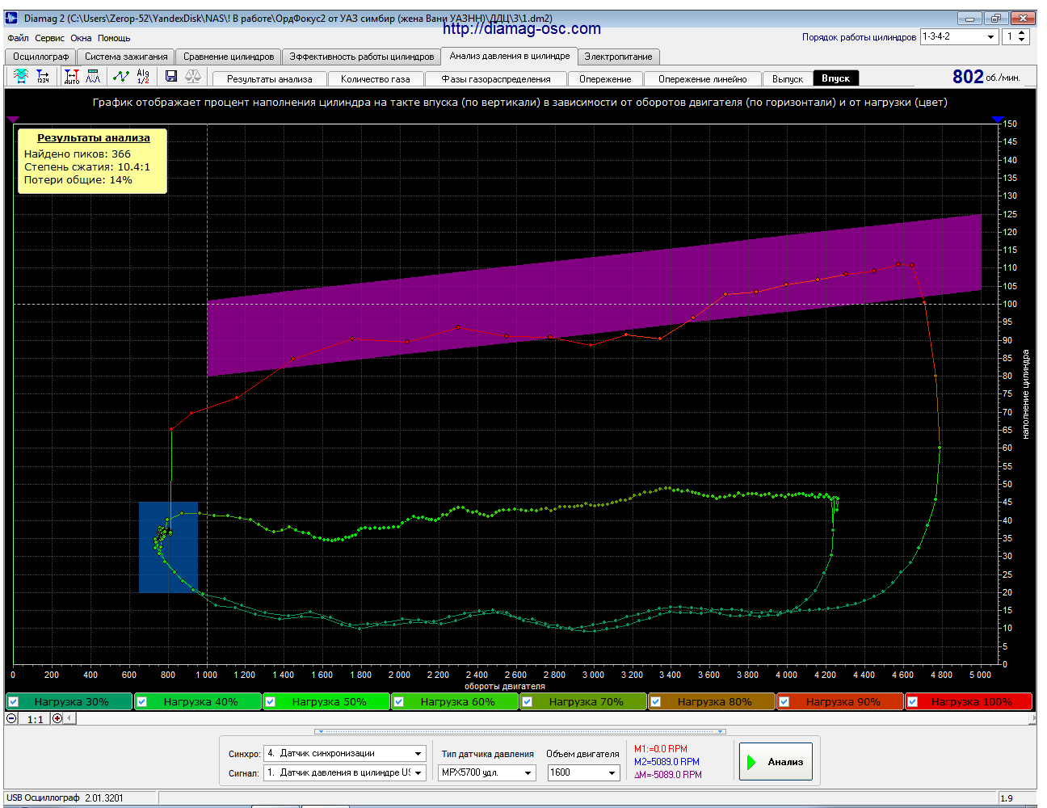Open the Фазы газораспределения sub-tab
Viewport: 1047px width, 808px height.
coord(496,78)
